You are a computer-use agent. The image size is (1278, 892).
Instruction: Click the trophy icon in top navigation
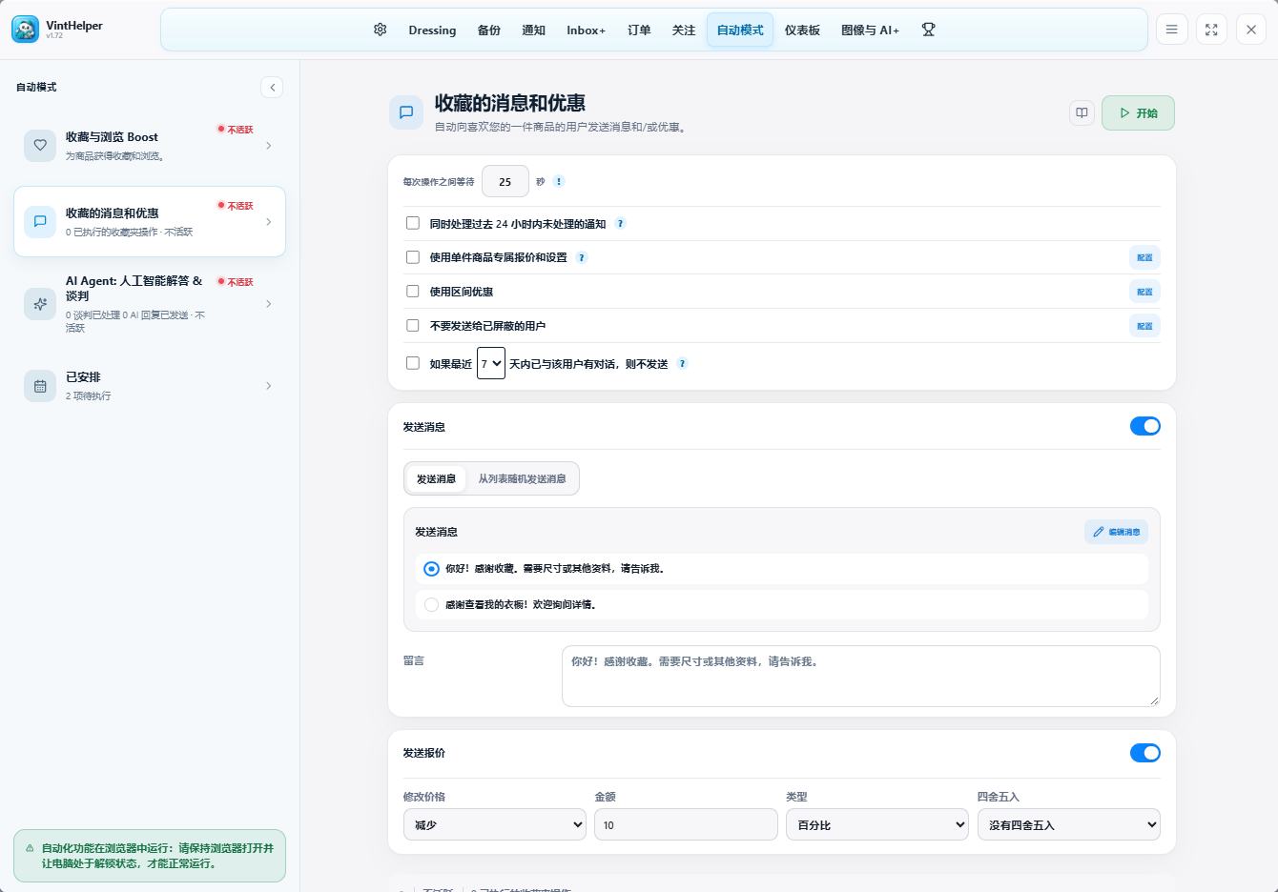(x=928, y=30)
